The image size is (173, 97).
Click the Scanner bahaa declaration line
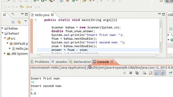86,27
